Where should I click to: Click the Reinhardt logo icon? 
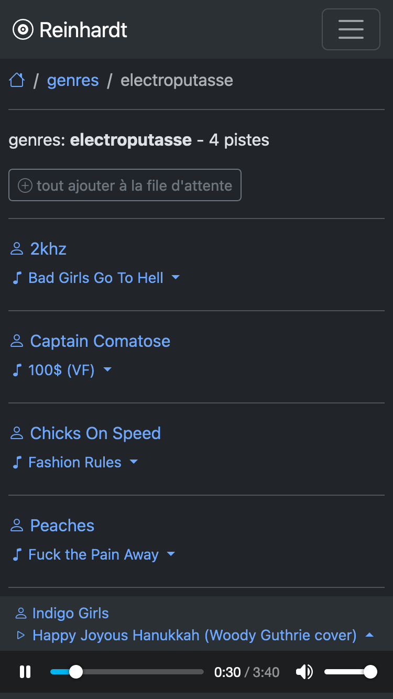point(23,30)
